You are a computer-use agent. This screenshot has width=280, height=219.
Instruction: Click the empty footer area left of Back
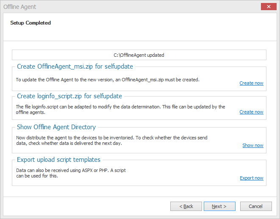tap(86, 206)
